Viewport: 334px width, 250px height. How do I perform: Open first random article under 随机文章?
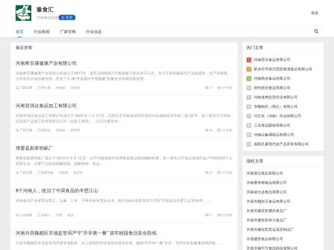click(264, 173)
